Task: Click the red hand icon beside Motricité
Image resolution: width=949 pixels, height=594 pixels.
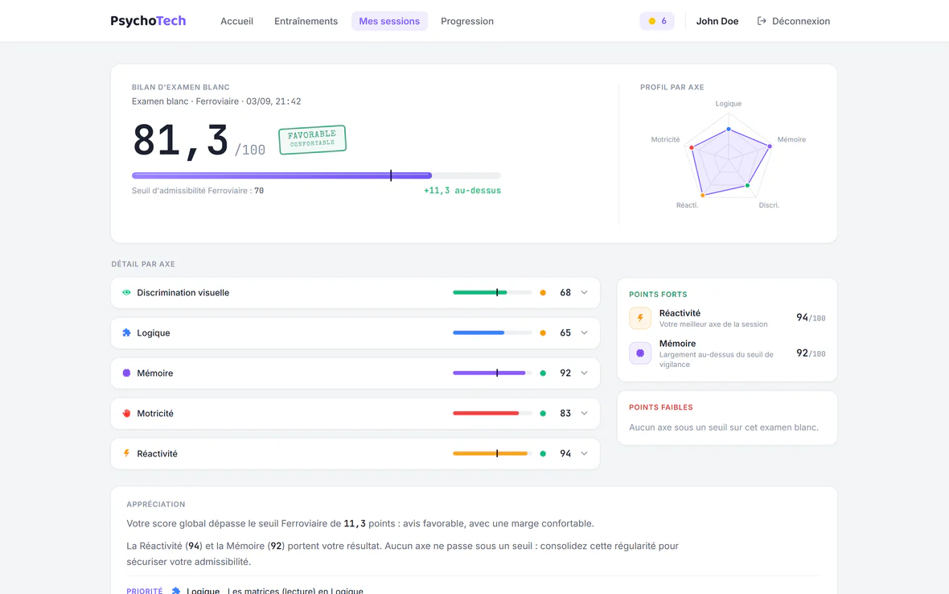Action: pyautogui.click(x=126, y=413)
